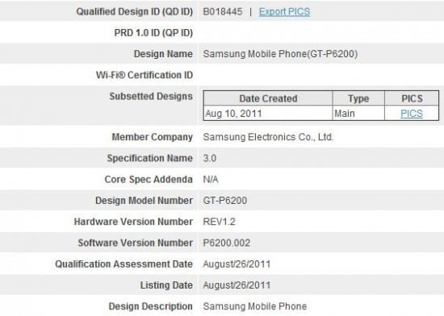Screen dimensions: 444x316
Task: Click the Date Created column header
Action: [x=268, y=98]
